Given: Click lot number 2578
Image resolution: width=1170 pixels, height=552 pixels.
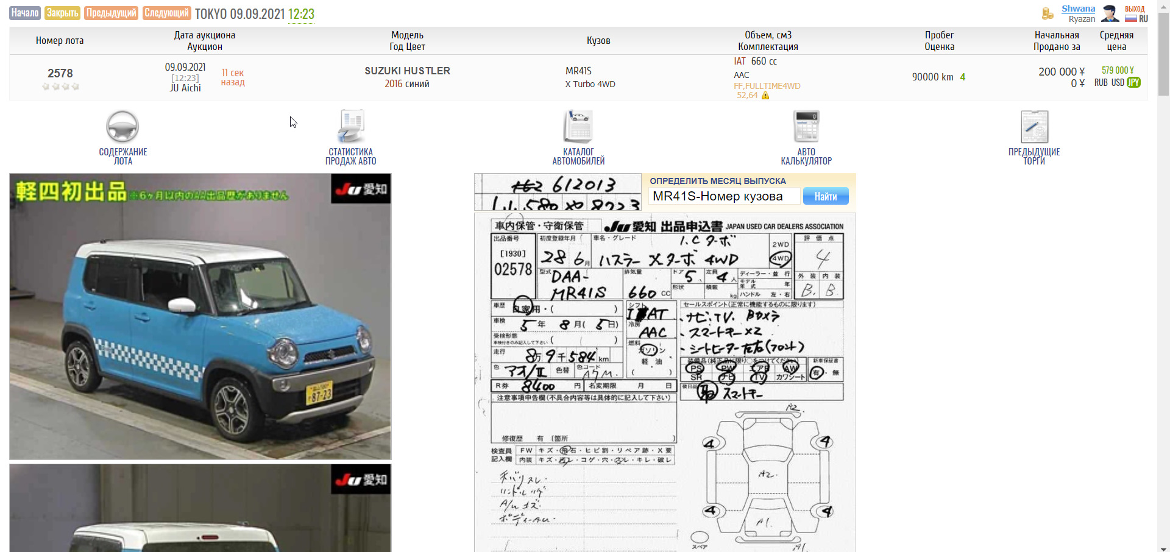Looking at the screenshot, I should click(x=60, y=73).
